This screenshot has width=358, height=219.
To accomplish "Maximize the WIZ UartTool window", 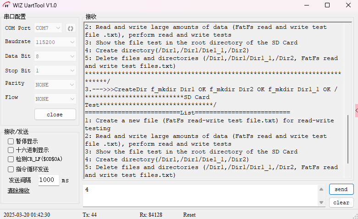I will [x=327, y=5].
